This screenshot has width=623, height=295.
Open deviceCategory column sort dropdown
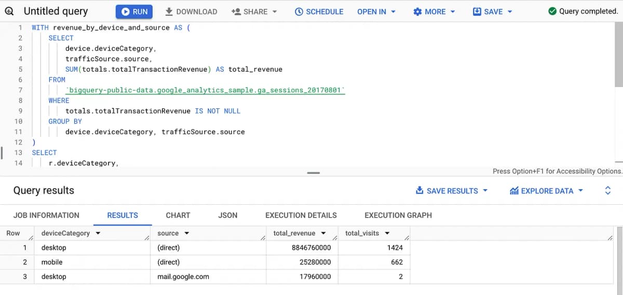[x=98, y=233]
